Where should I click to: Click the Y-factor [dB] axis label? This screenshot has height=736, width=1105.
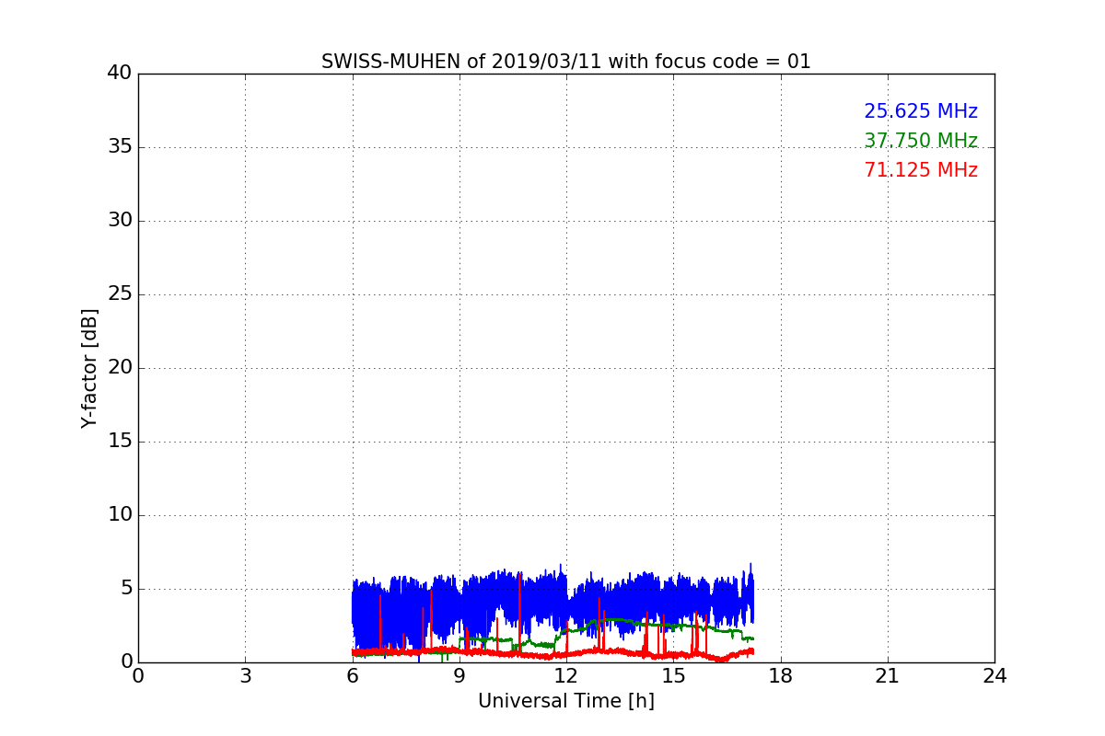89,368
